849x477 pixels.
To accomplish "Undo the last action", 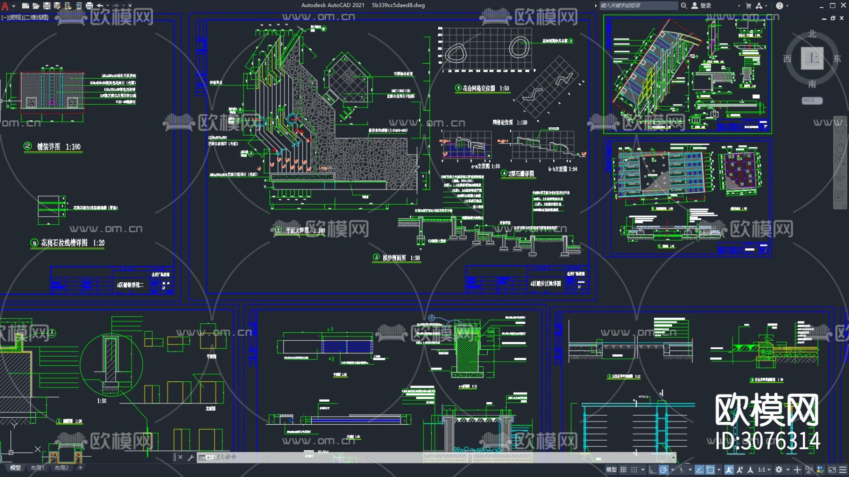I will (x=100, y=6).
